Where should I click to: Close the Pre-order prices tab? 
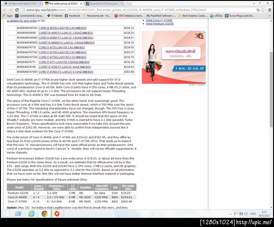coord(81,4)
